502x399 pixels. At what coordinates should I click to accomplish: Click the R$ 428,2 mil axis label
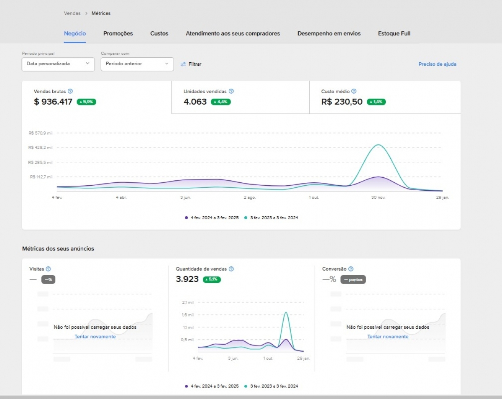pyautogui.click(x=41, y=148)
